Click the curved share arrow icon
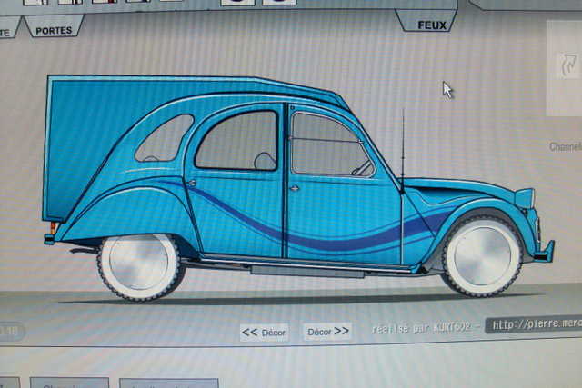Image resolution: width=582 pixels, height=388 pixels. click(x=567, y=66)
